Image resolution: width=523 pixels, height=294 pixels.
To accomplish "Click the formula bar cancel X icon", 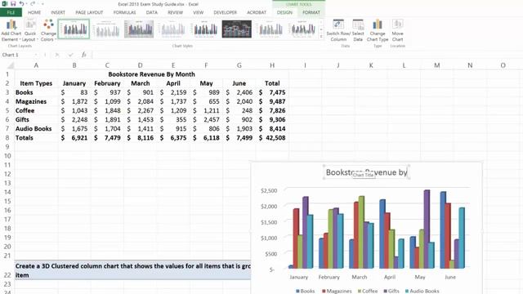I will click(x=57, y=55).
